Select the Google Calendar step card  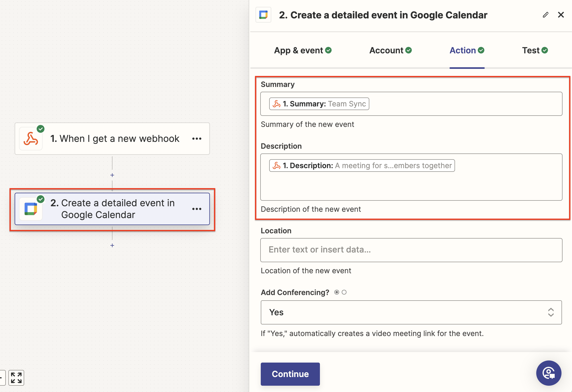click(112, 209)
